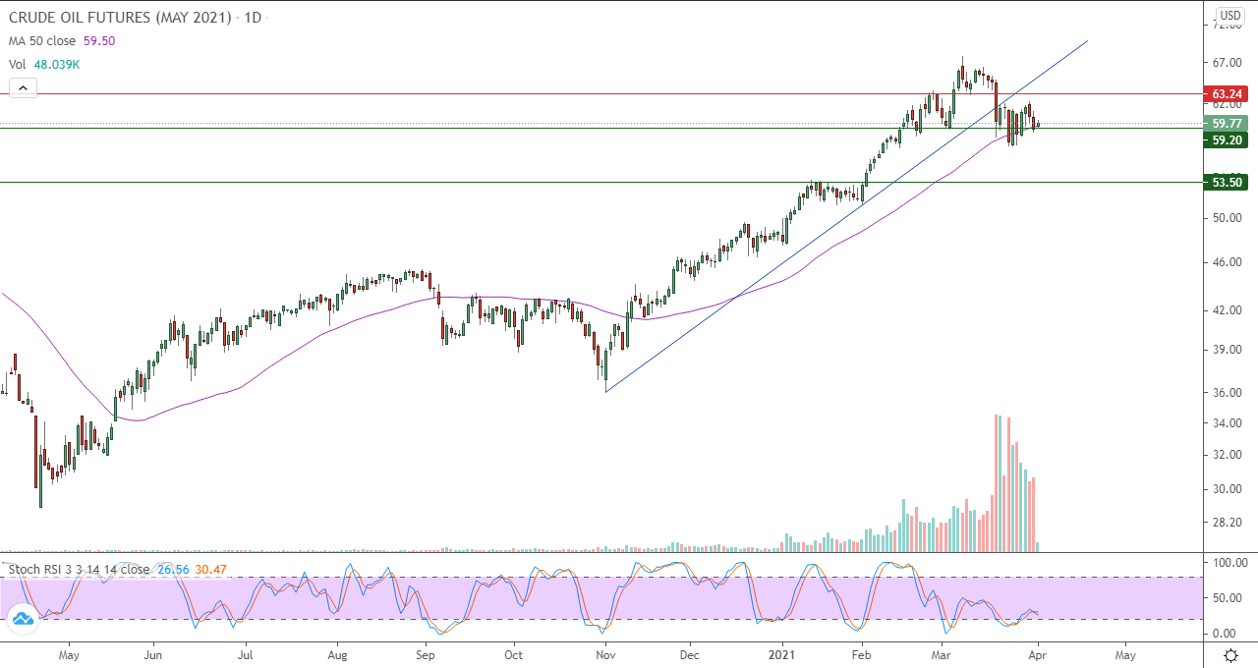This screenshot has width=1258, height=668.
Task: Click the 28.20 price axis label
Action: [x=1229, y=522]
